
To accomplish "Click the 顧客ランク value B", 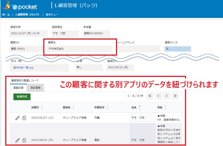I will tap(178, 49).
